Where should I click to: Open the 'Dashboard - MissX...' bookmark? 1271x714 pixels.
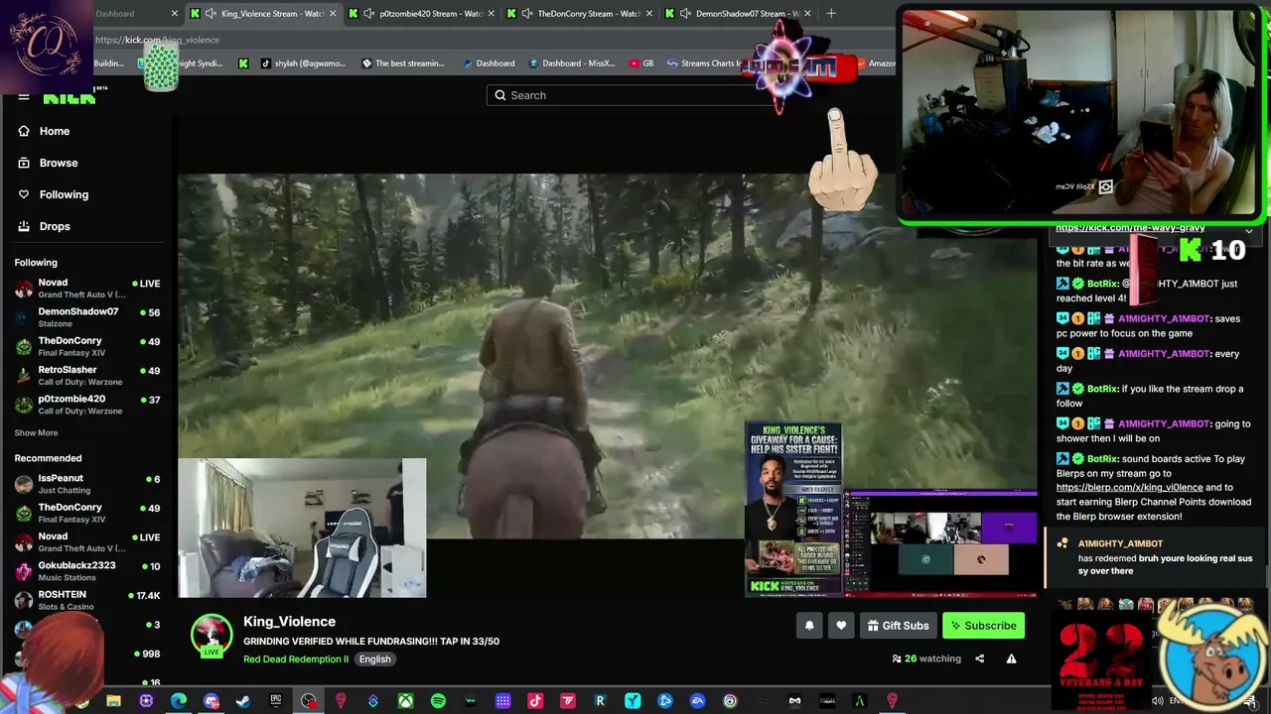[x=572, y=63]
